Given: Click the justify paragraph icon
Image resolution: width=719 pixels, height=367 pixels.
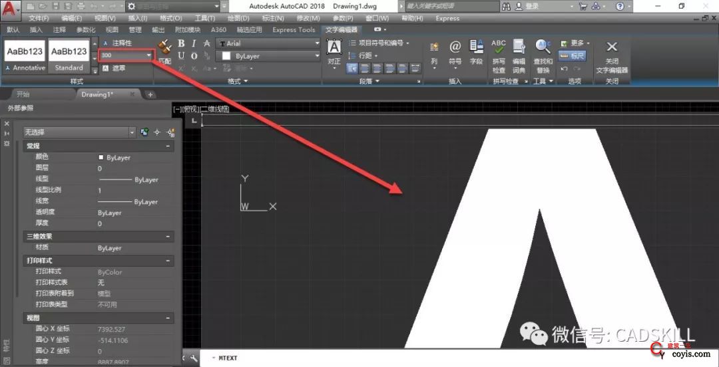Looking at the screenshot, I should point(403,68).
